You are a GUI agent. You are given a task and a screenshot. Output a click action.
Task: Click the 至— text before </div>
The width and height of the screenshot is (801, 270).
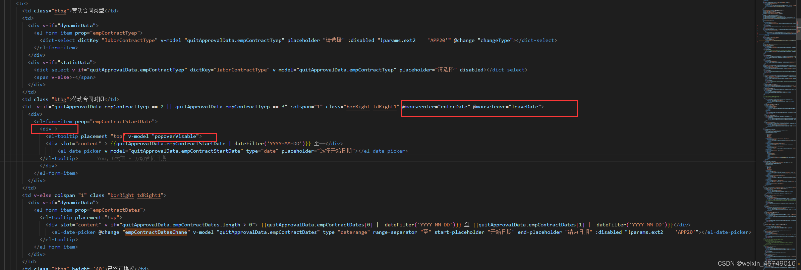[320, 144]
